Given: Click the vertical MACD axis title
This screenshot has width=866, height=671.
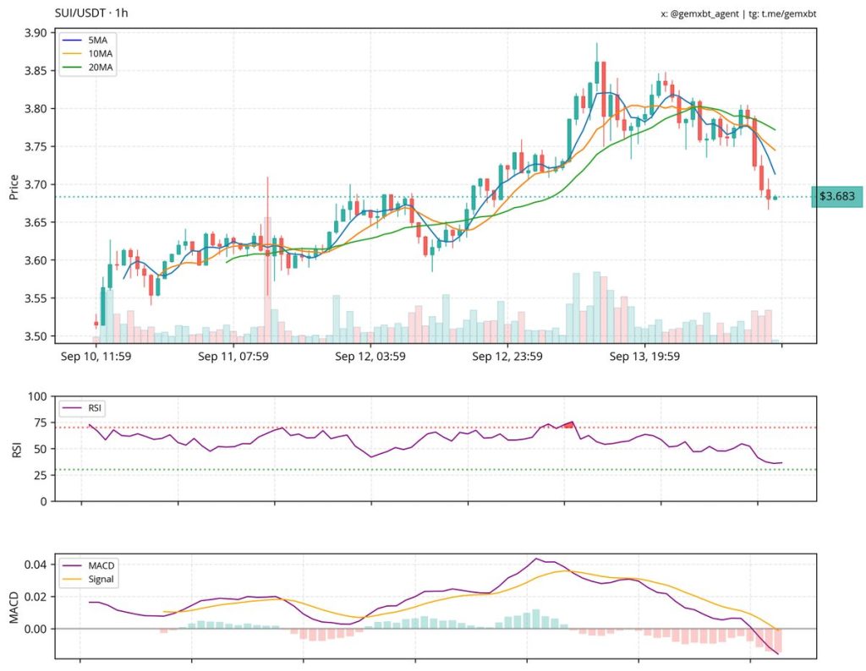Looking at the screenshot, I should tap(14, 607).
